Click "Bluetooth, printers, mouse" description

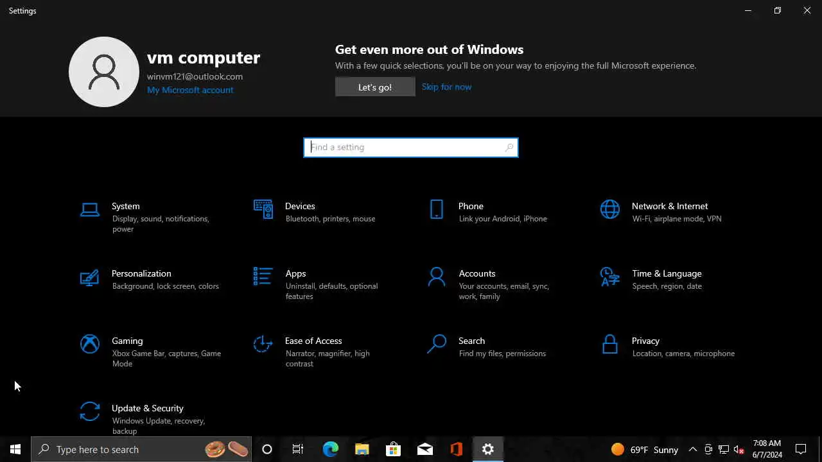(x=330, y=219)
